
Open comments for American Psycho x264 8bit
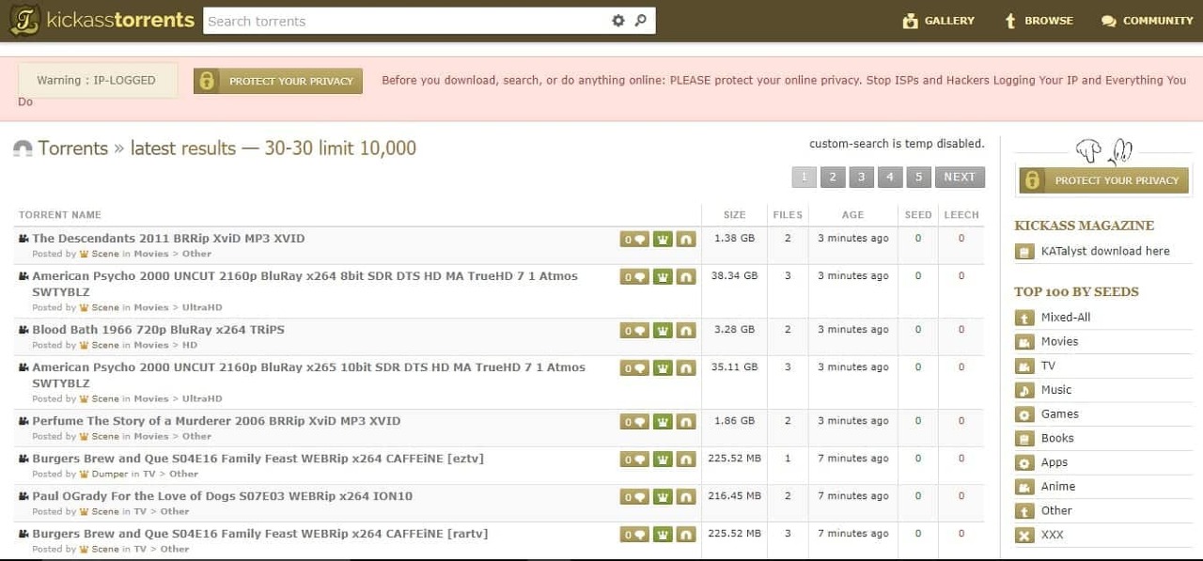633,277
